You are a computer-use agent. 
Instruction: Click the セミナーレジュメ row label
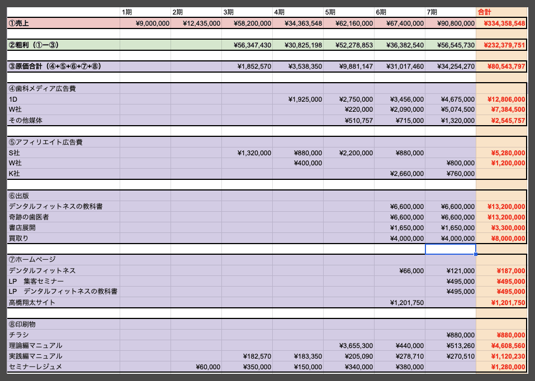click(x=64, y=366)
